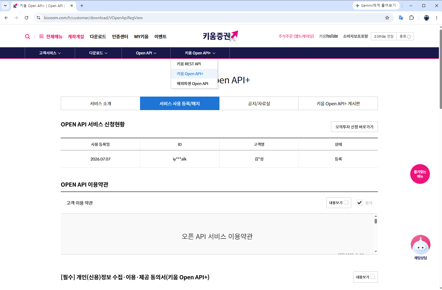Select 키움 REST API from the dropdown
Viewport: 442px width, 290px height.
point(194,64)
